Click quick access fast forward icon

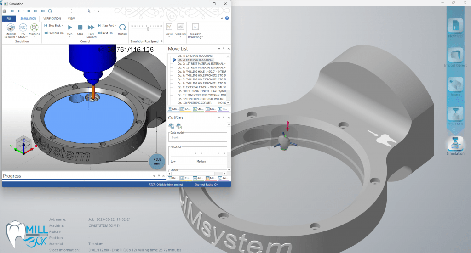pyautogui.click(x=35, y=11)
